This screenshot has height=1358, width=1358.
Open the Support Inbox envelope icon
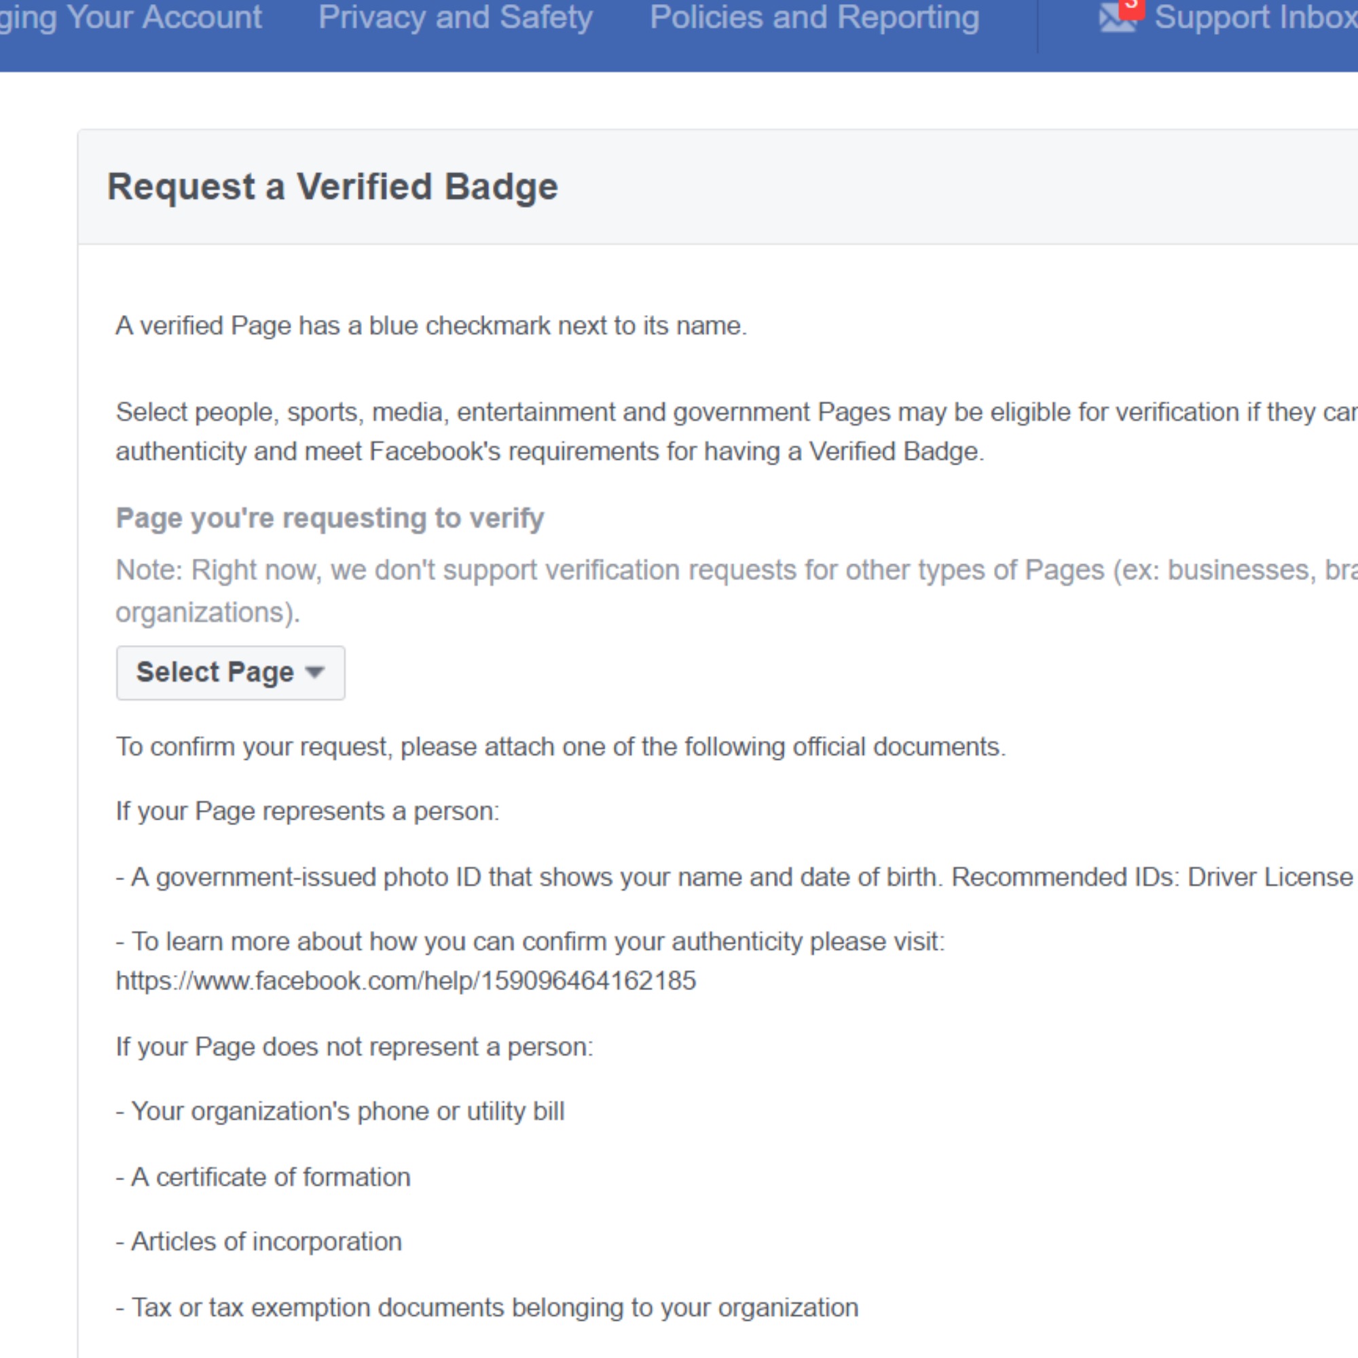(1117, 17)
